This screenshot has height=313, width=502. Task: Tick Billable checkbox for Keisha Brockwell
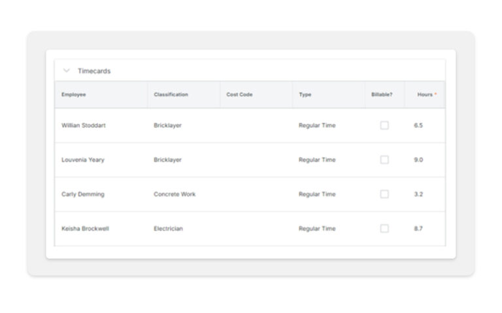click(x=384, y=229)
